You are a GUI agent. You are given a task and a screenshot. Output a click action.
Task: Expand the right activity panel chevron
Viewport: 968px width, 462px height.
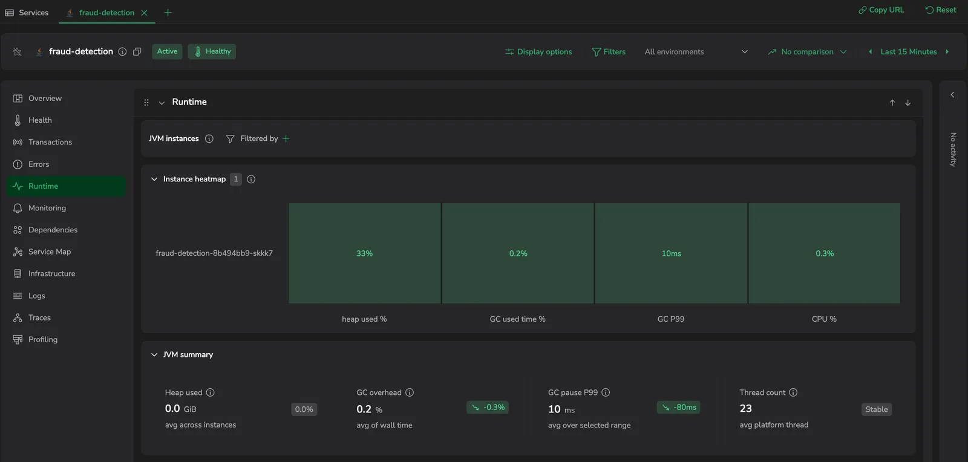[x=952, y=95]
